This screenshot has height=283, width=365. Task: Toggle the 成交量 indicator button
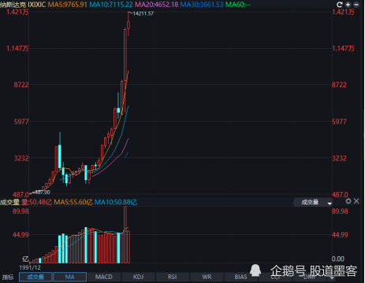(35, 277)
